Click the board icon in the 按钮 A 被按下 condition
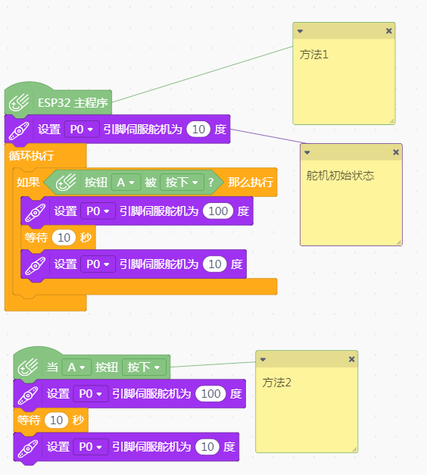Screen dimensions: 427x475 coord(66,183)
